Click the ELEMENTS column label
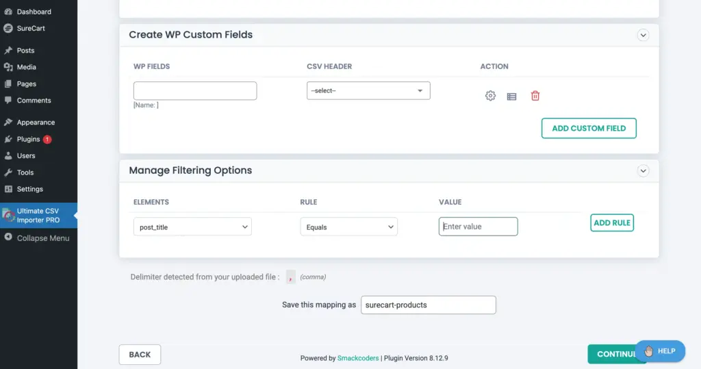 151,202
